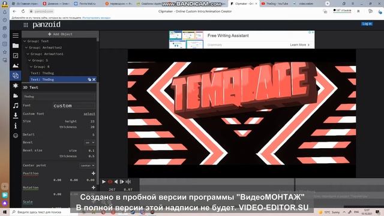Open the Panzoid hamburger menu
Image resolution: width=384 pixels, height=216 pixels.
(16, 35)
